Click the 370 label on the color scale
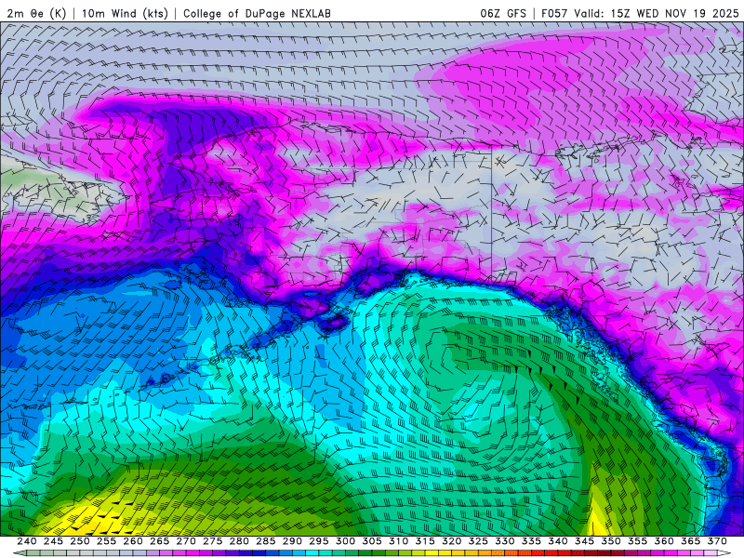The width and height of the screenshot is (744, 558). pos(717,541)
